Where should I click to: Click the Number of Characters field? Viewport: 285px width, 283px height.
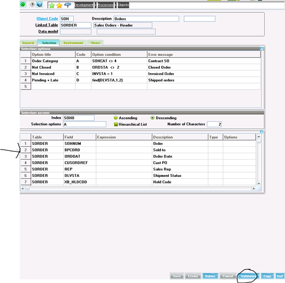click(214, 124)
